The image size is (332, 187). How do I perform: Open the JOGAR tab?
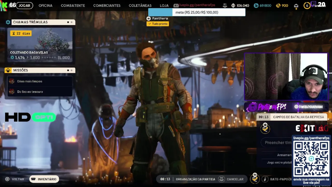(25, 5)
